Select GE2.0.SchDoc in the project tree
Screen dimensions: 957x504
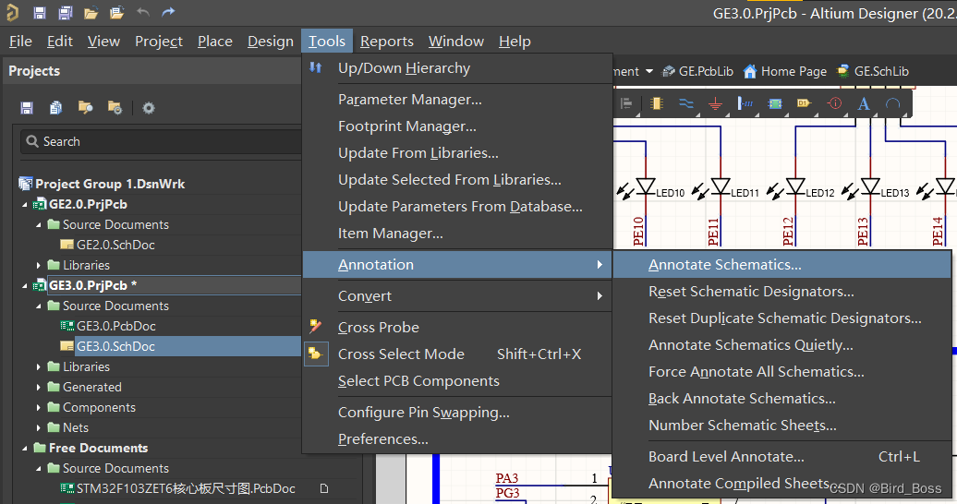115,245
